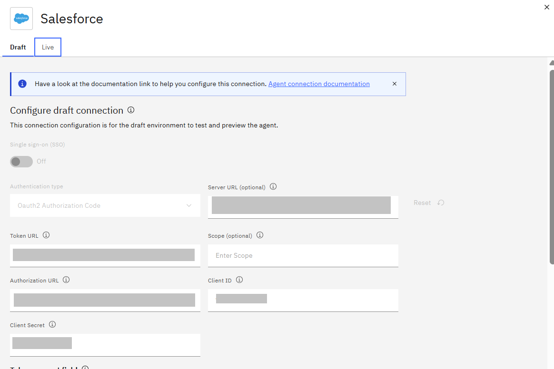Click info icon next to Token URL
554x369 pixels.
tap(46, 235)
